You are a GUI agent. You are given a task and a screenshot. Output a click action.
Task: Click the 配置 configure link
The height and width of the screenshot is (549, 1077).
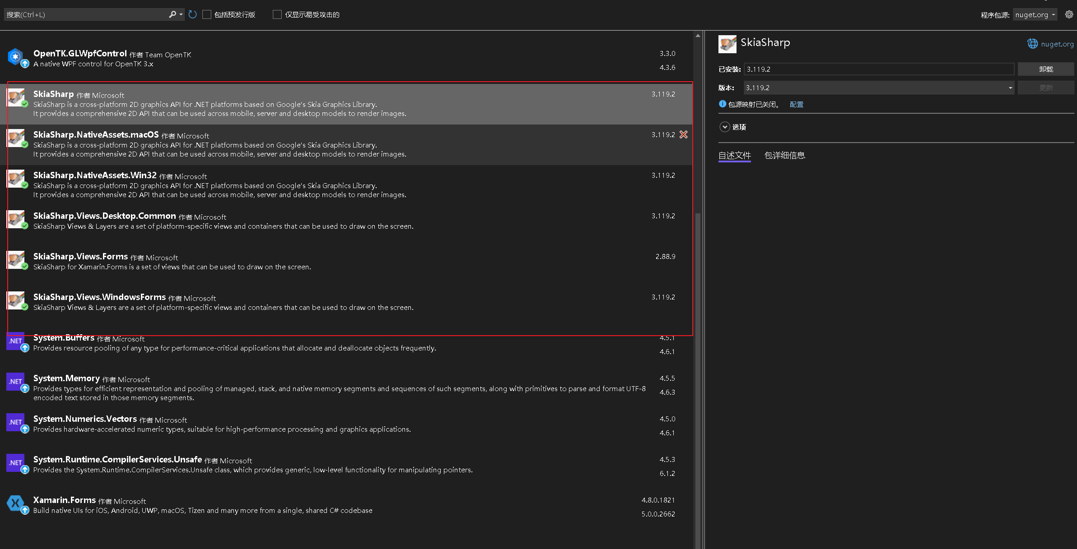coord(797,104)
